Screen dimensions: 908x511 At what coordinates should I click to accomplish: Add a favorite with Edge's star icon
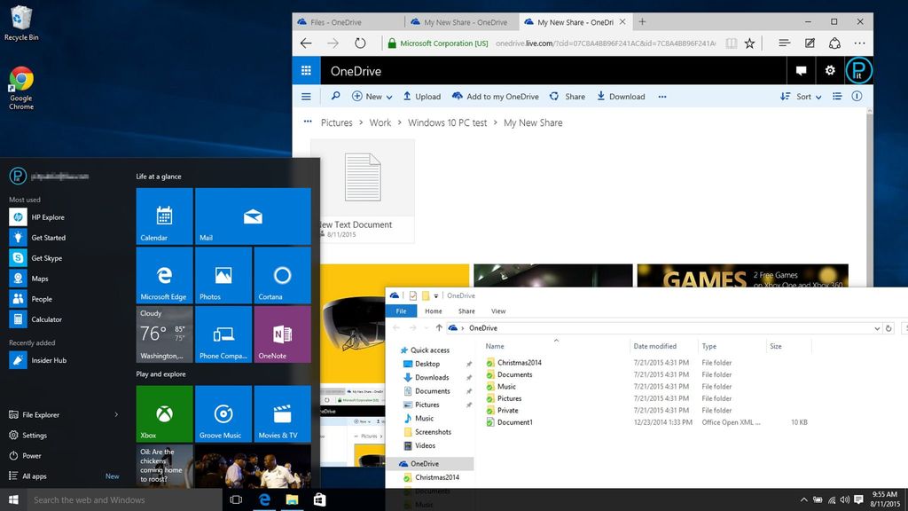tap(749, 43)
